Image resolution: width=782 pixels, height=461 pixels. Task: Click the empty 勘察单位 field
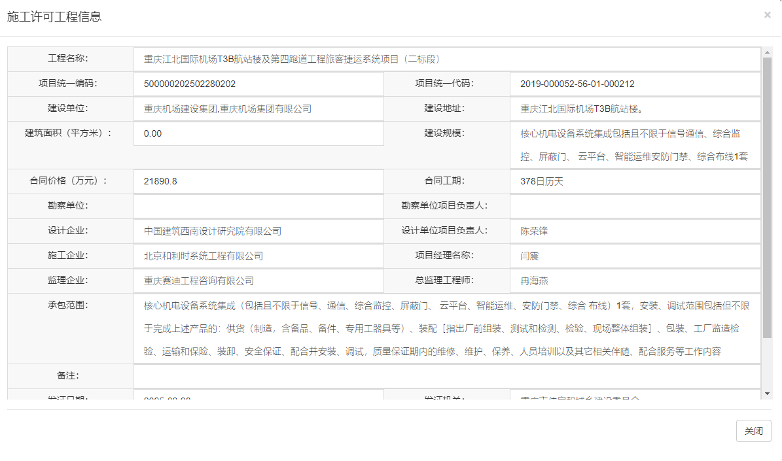258,207
